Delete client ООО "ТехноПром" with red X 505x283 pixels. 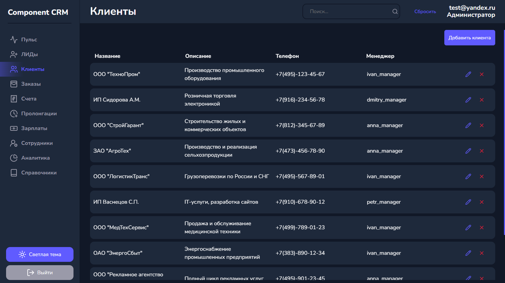tap(482, 74)
